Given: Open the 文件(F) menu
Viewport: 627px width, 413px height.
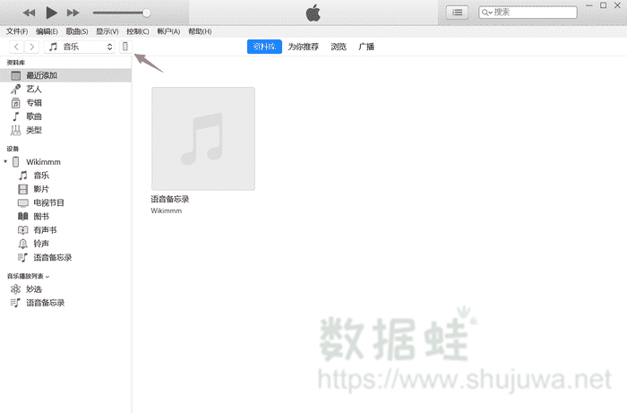Looking at the screenshot, I should point(17,31).
